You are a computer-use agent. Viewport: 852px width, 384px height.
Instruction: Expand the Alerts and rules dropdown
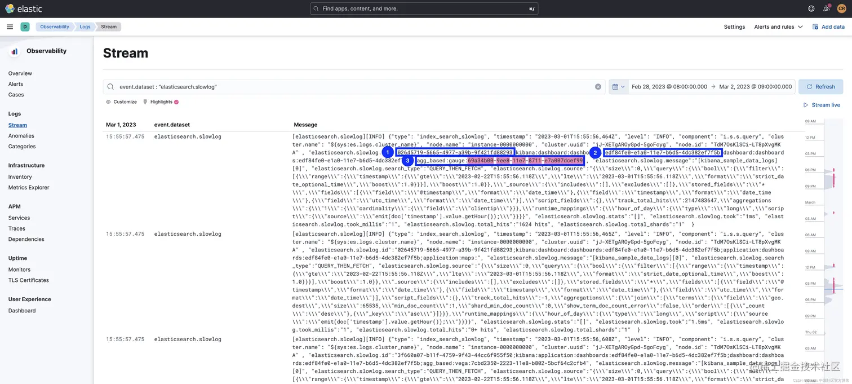click(x=779, y=27)
